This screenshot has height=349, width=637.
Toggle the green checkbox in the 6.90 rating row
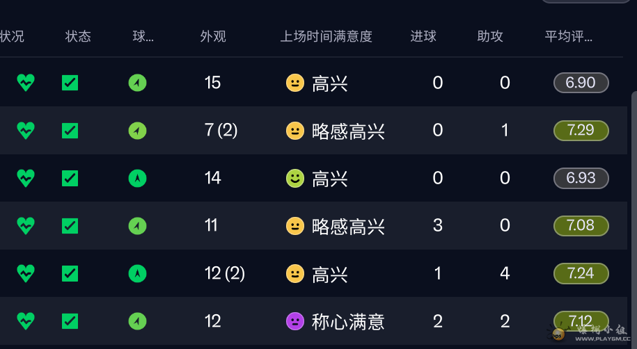click(70, 83)
